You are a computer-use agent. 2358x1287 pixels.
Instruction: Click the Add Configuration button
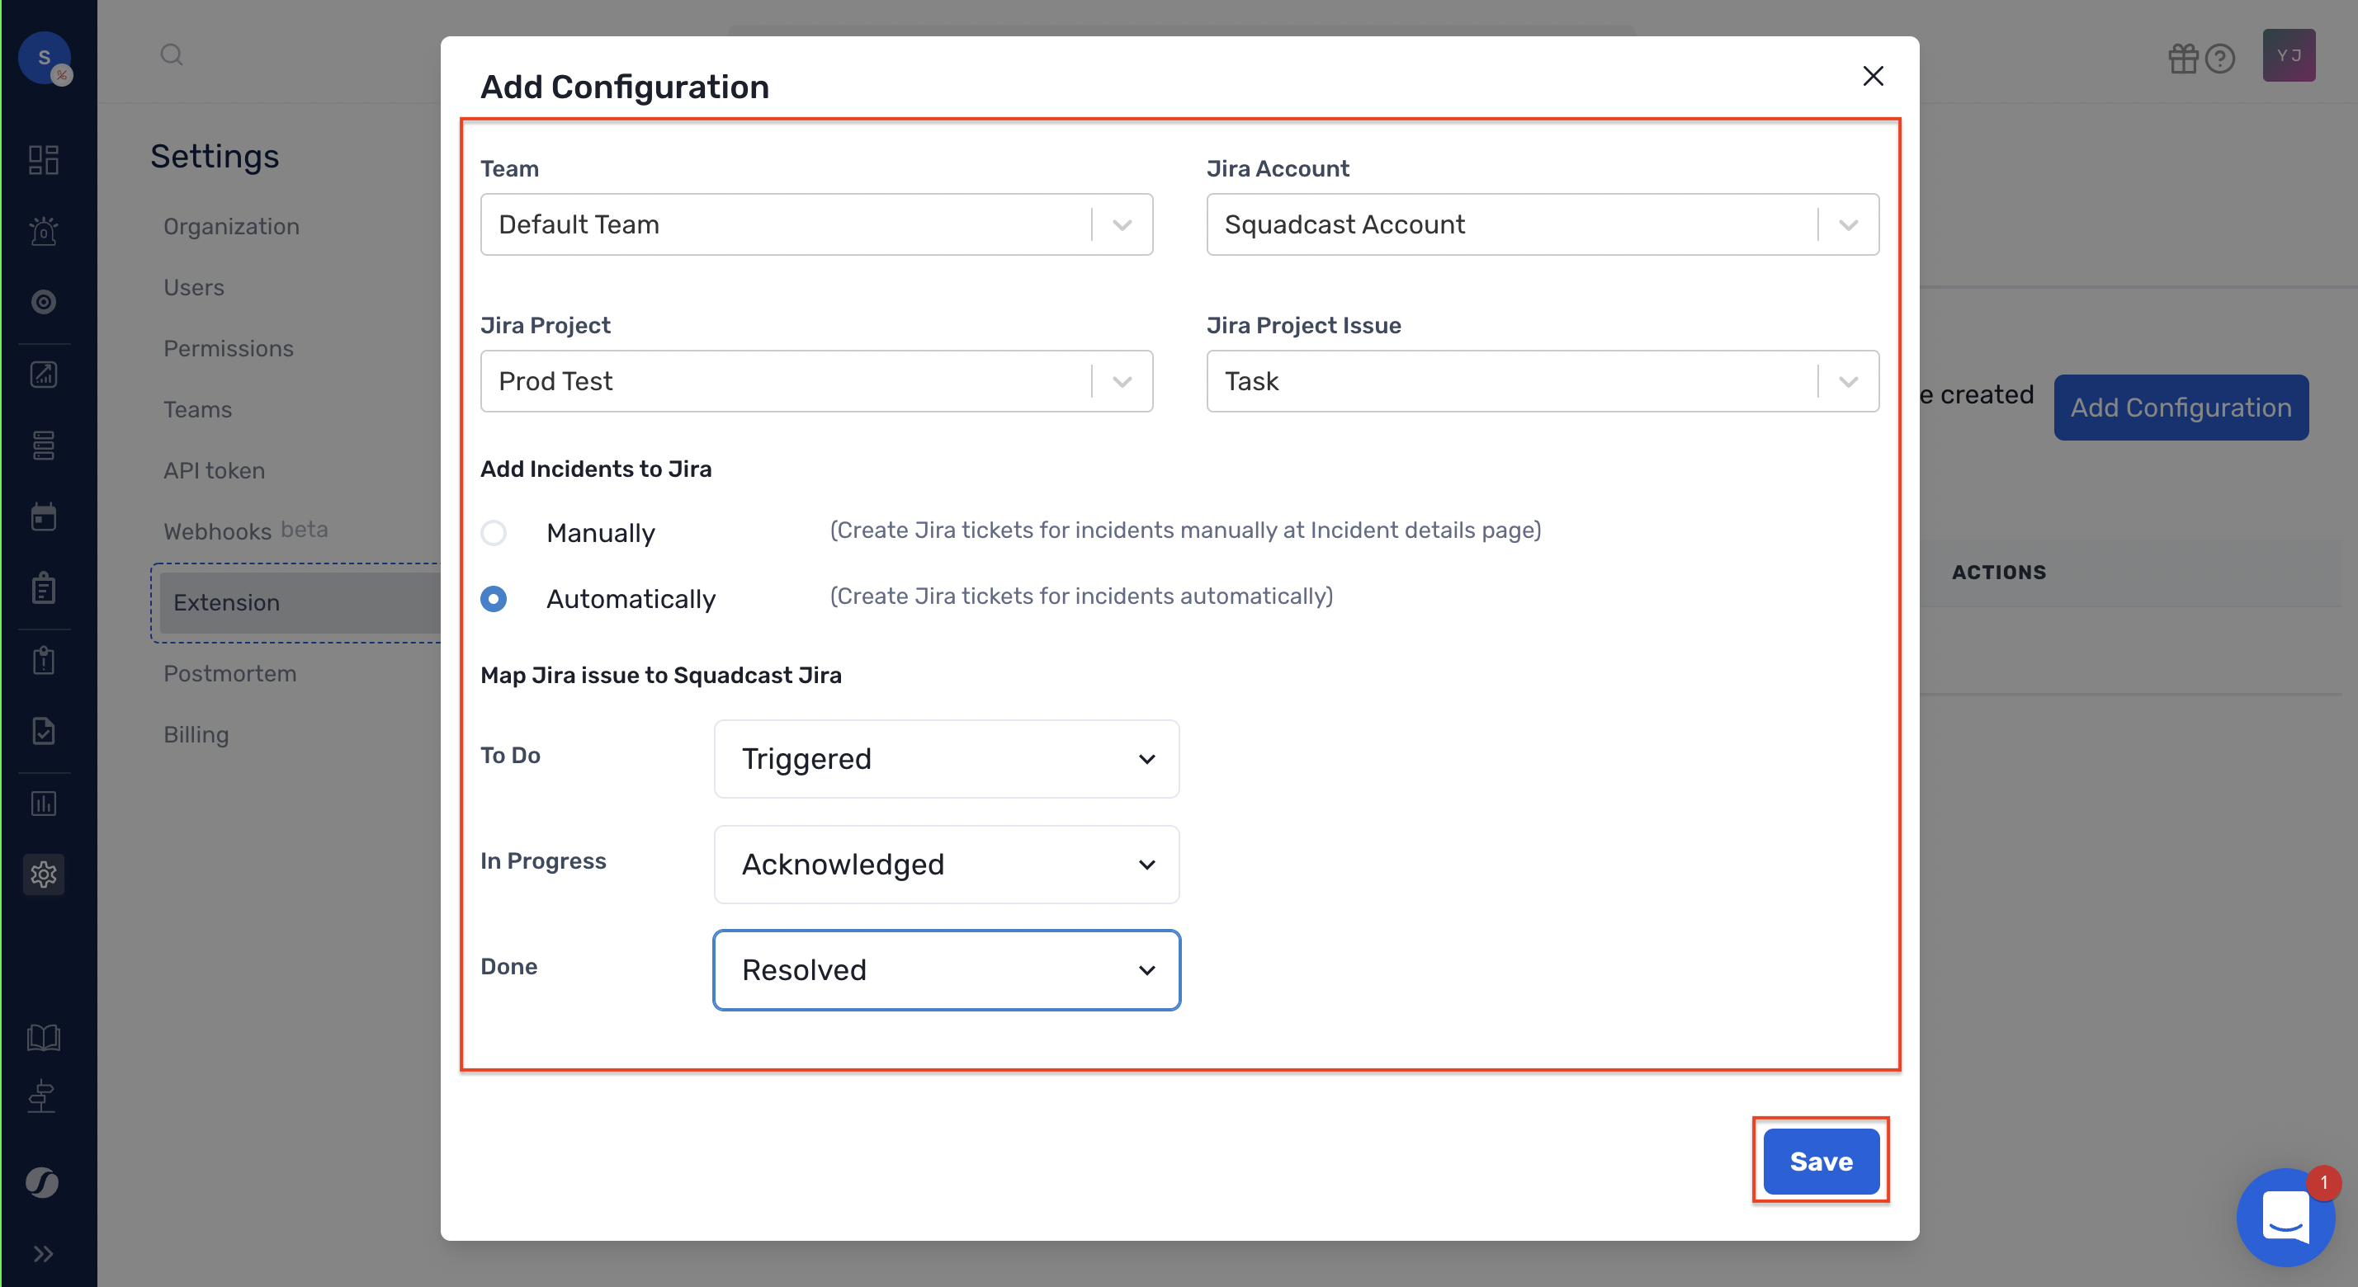click(x=2182, y=407)
